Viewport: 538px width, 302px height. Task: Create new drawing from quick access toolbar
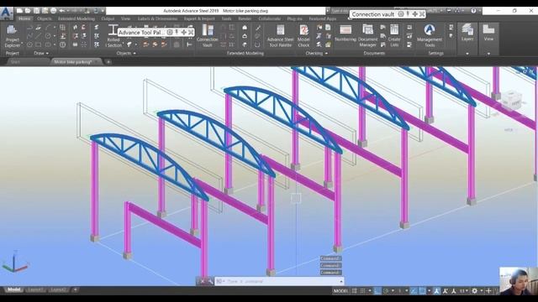pyautogui.click(x=19, y=11)
